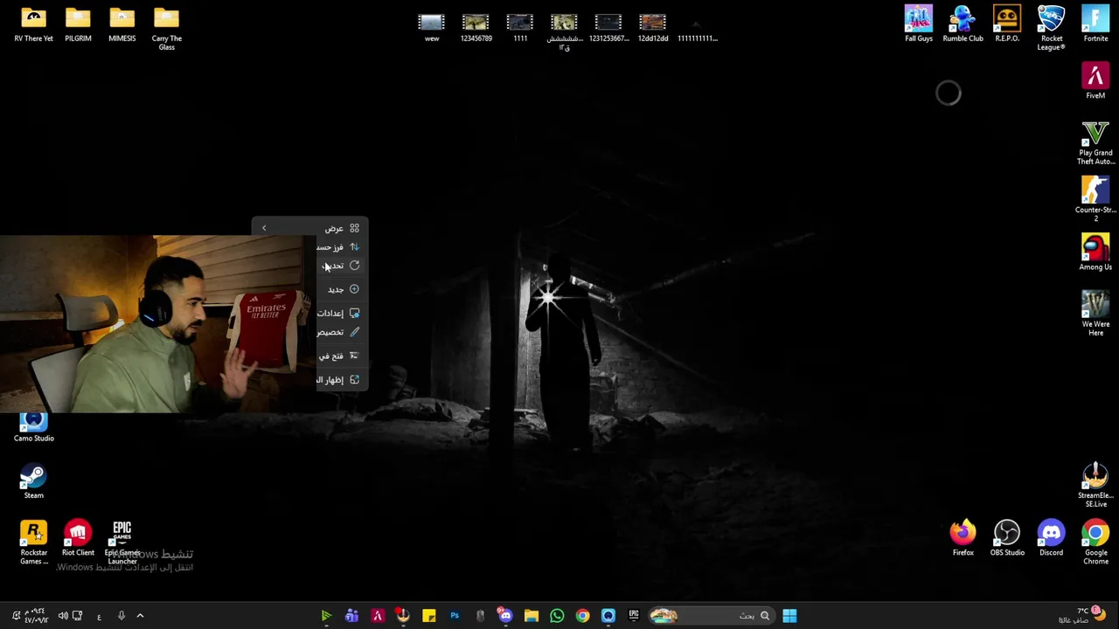Open the فرز حسب (Sort by) submenu
This screenshot has height=629, width=1119.
point(341,247)
